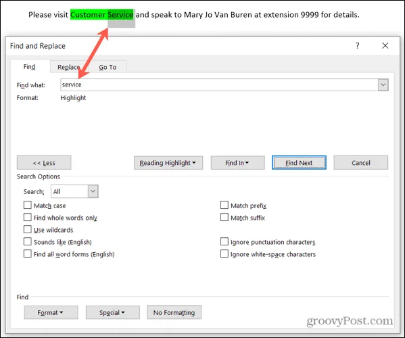This screenshot has width=405, height=338.
Task: Click the help question mark icon
Action: click(x=357, y=46)
